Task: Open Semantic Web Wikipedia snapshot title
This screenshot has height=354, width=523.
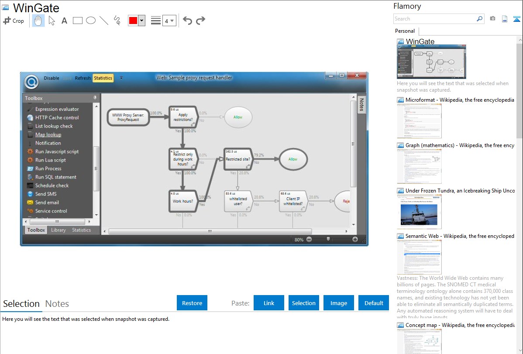Action: [x=460, y=236]
